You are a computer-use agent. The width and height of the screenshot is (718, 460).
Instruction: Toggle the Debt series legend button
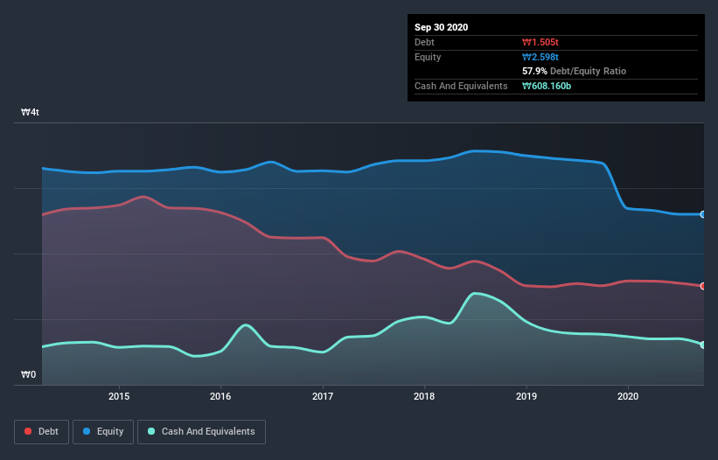click(x=42, y=432)
